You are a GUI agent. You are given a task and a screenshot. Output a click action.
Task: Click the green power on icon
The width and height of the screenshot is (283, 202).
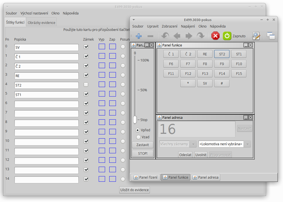click(227, 36)
